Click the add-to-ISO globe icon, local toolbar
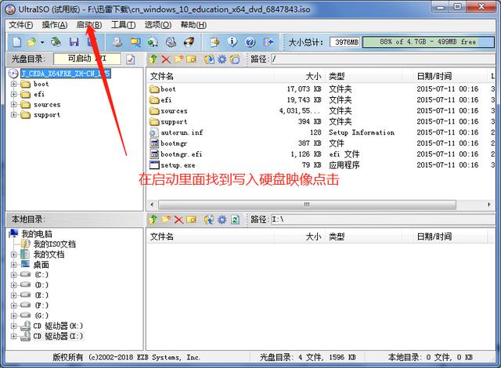The height and width of the screenshot is (368, 501). (x=209, y=219)
